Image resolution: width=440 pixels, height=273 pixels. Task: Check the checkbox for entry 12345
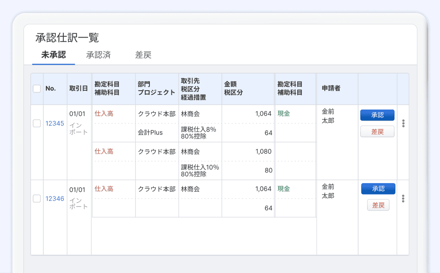[x=37, y=123]
